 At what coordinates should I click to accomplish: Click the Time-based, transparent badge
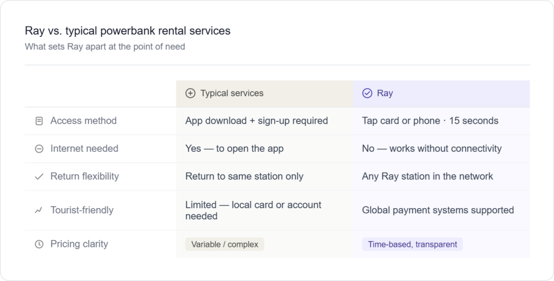[412, 244]
